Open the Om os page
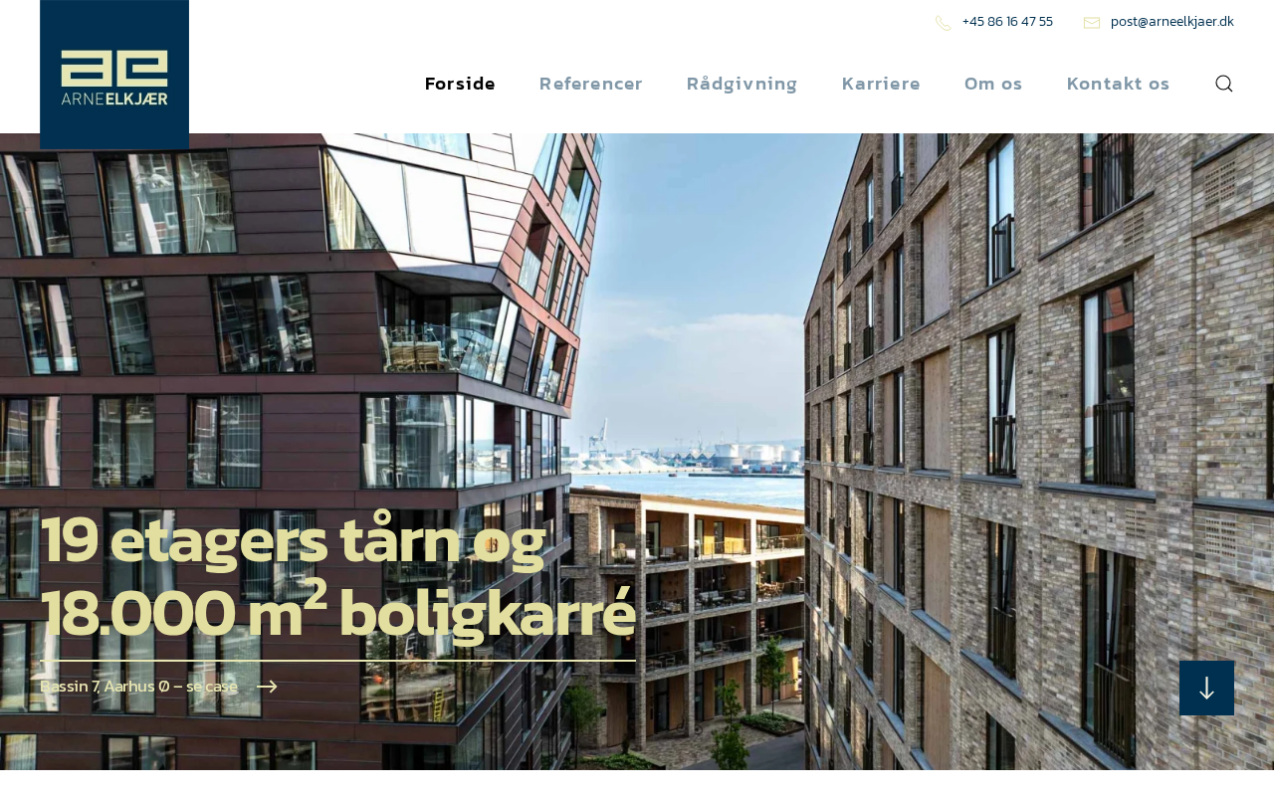Image resolution: width=1274 pixels, height=796 pixels. click(x=993, y=84)
